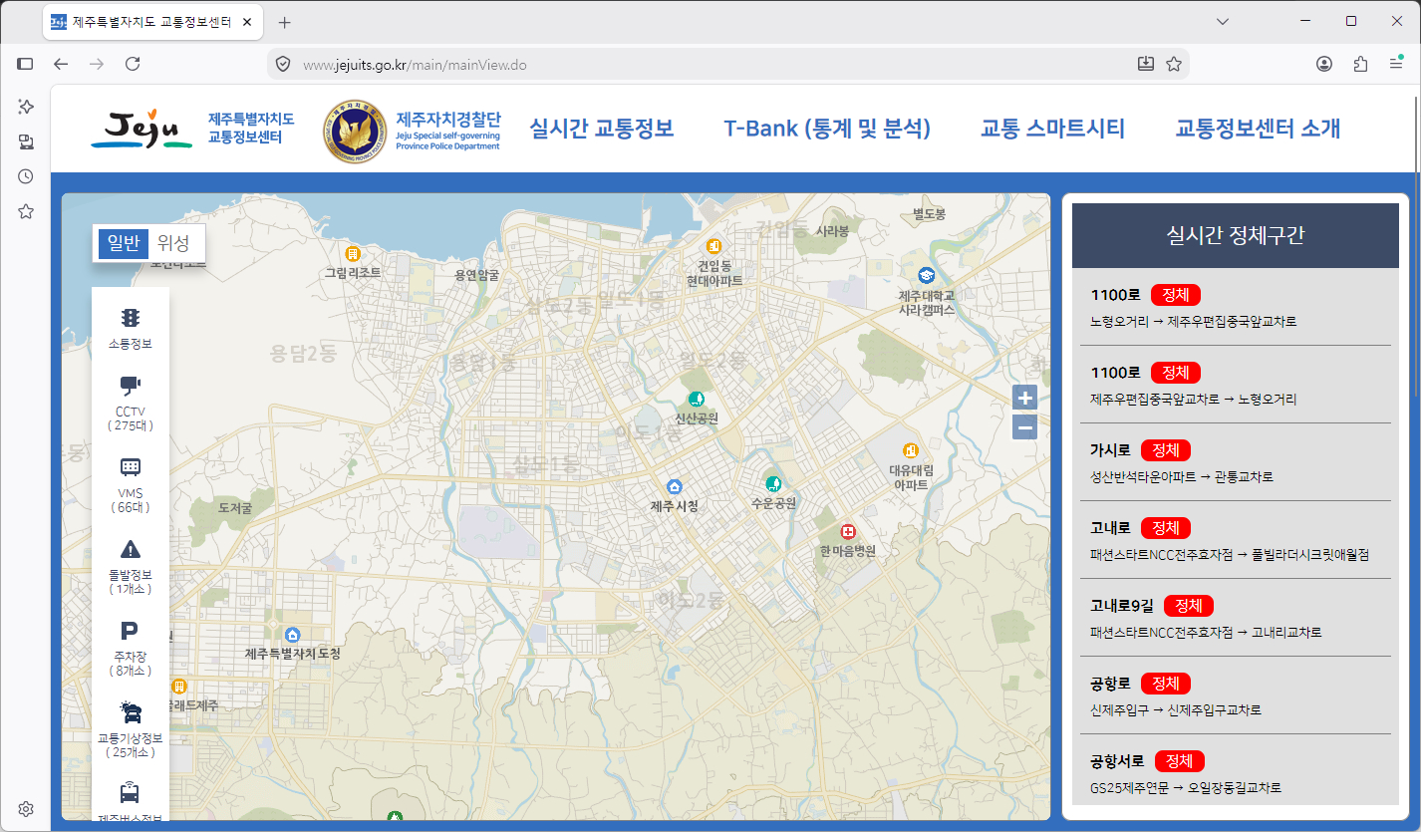Select 가시로 congestion entry
This screenshot has height=832, width=1421.
[x=1236, y=462]
